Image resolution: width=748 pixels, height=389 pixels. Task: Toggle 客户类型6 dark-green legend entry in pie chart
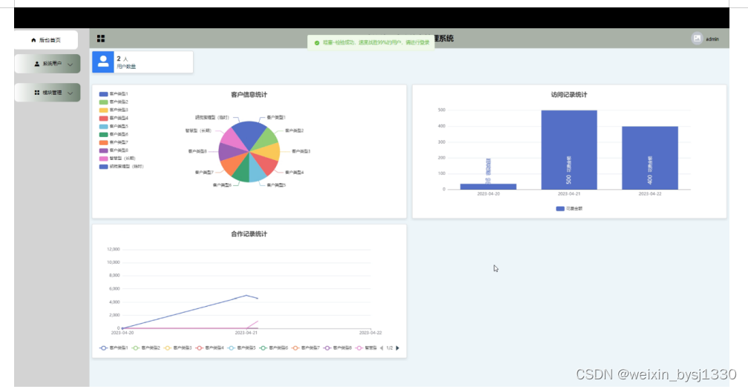114,134
